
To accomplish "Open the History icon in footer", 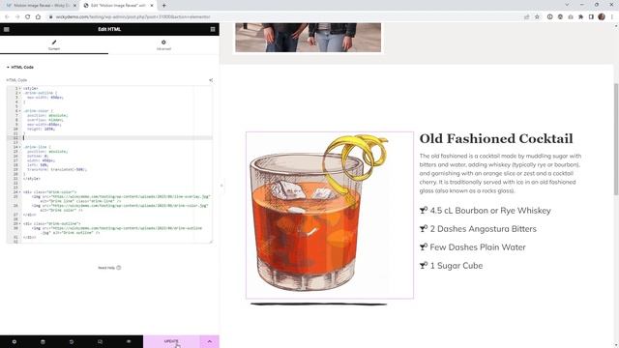I will [x=72, y=341].
